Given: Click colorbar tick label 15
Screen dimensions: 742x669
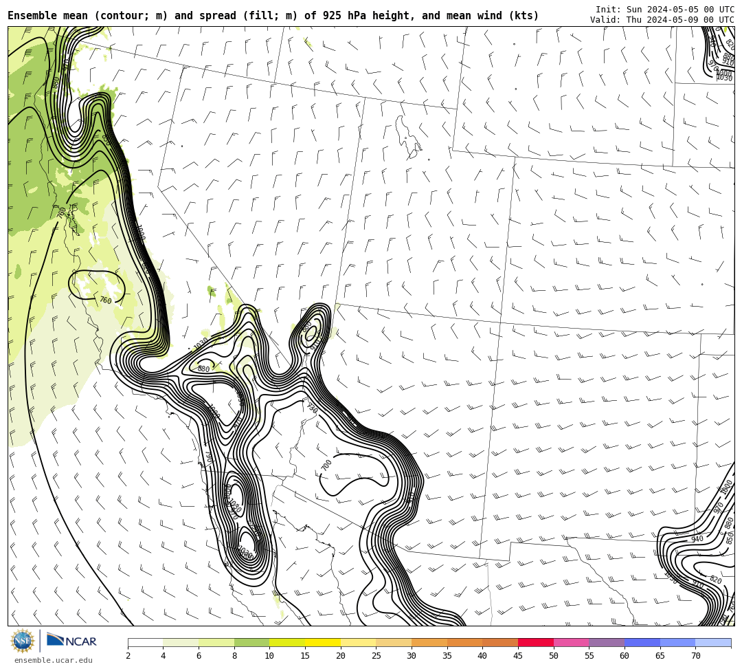Looking at the screenshot, I should [x=305, y=656].
